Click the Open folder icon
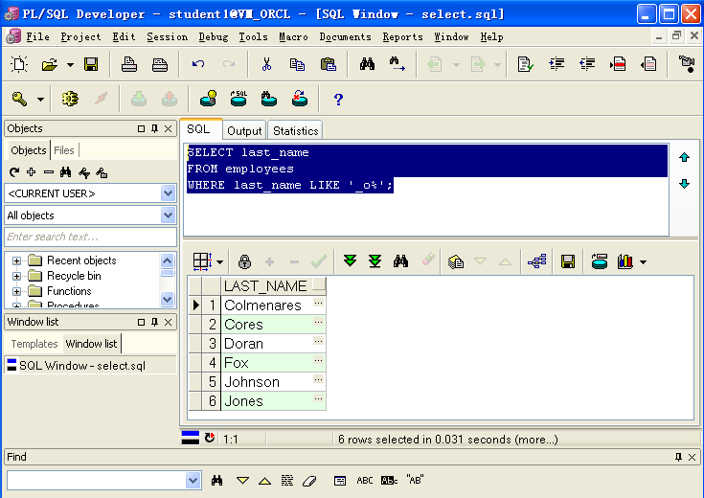704x498 pixels. pos(50,65)
